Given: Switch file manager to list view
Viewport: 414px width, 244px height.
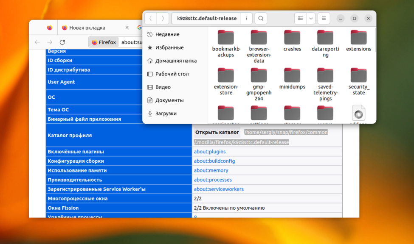Looking at the screenshot, I should click(301, 19).
